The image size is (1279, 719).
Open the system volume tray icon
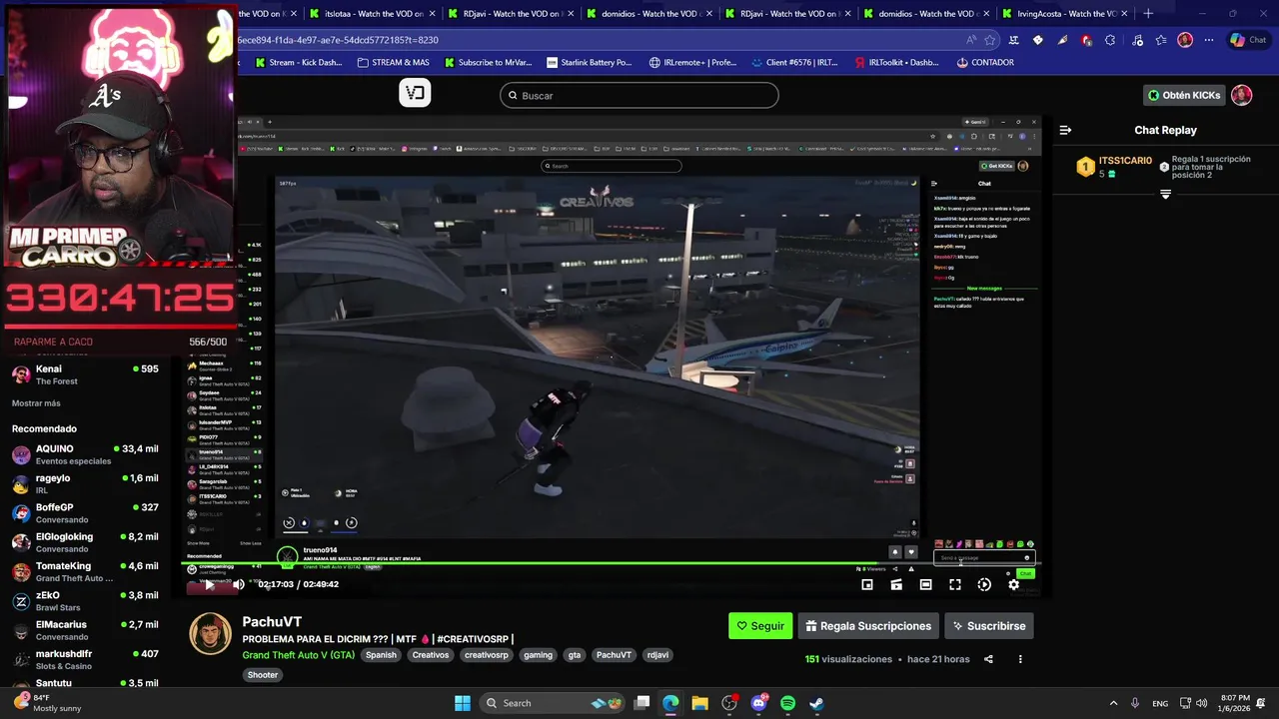pos(1201,703)
